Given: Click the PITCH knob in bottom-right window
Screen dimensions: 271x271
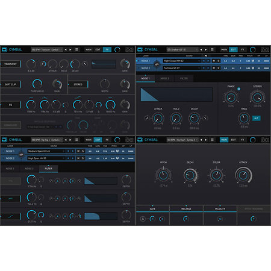Looking at the screenshot, I should [x=163, y=175].
